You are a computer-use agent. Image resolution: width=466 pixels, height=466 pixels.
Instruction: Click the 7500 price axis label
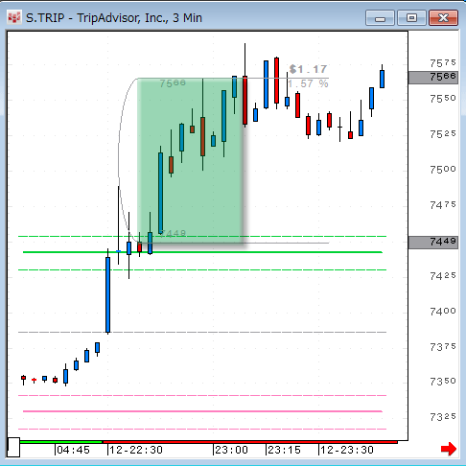(443, 170)
